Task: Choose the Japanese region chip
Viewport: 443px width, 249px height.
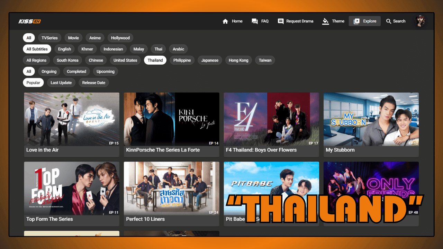Action: [210, 60]
